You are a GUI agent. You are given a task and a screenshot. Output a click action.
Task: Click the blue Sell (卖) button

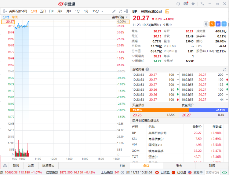point(218,24)
